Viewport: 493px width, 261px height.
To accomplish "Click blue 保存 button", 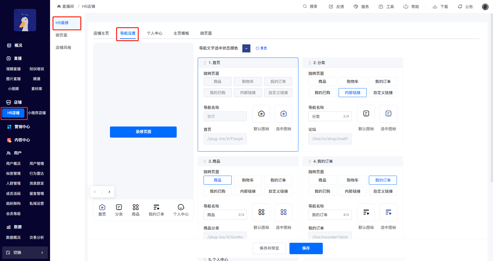I will pos(306,248).
